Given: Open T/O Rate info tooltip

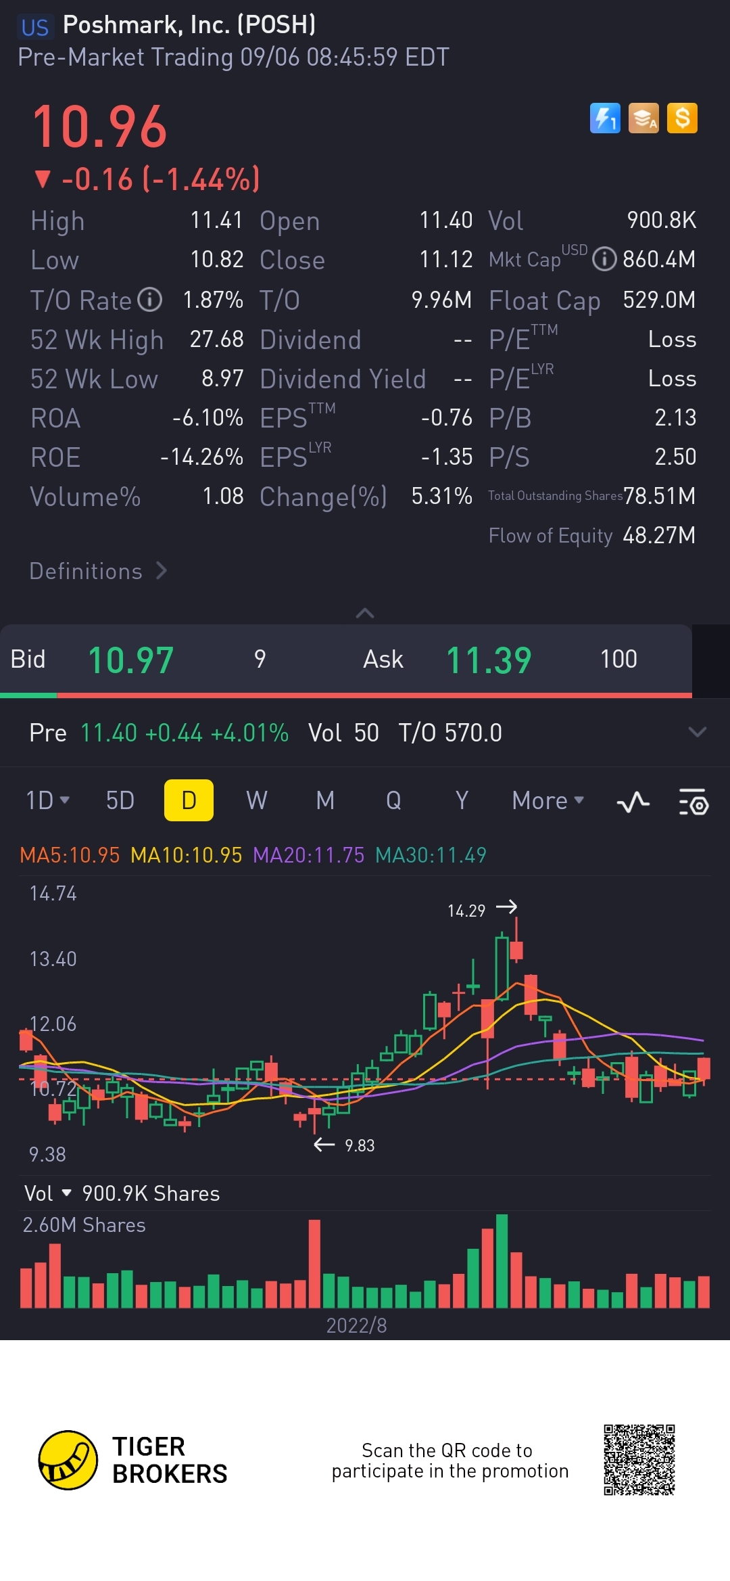Looking at the screenshot, I should pos(149,300).
